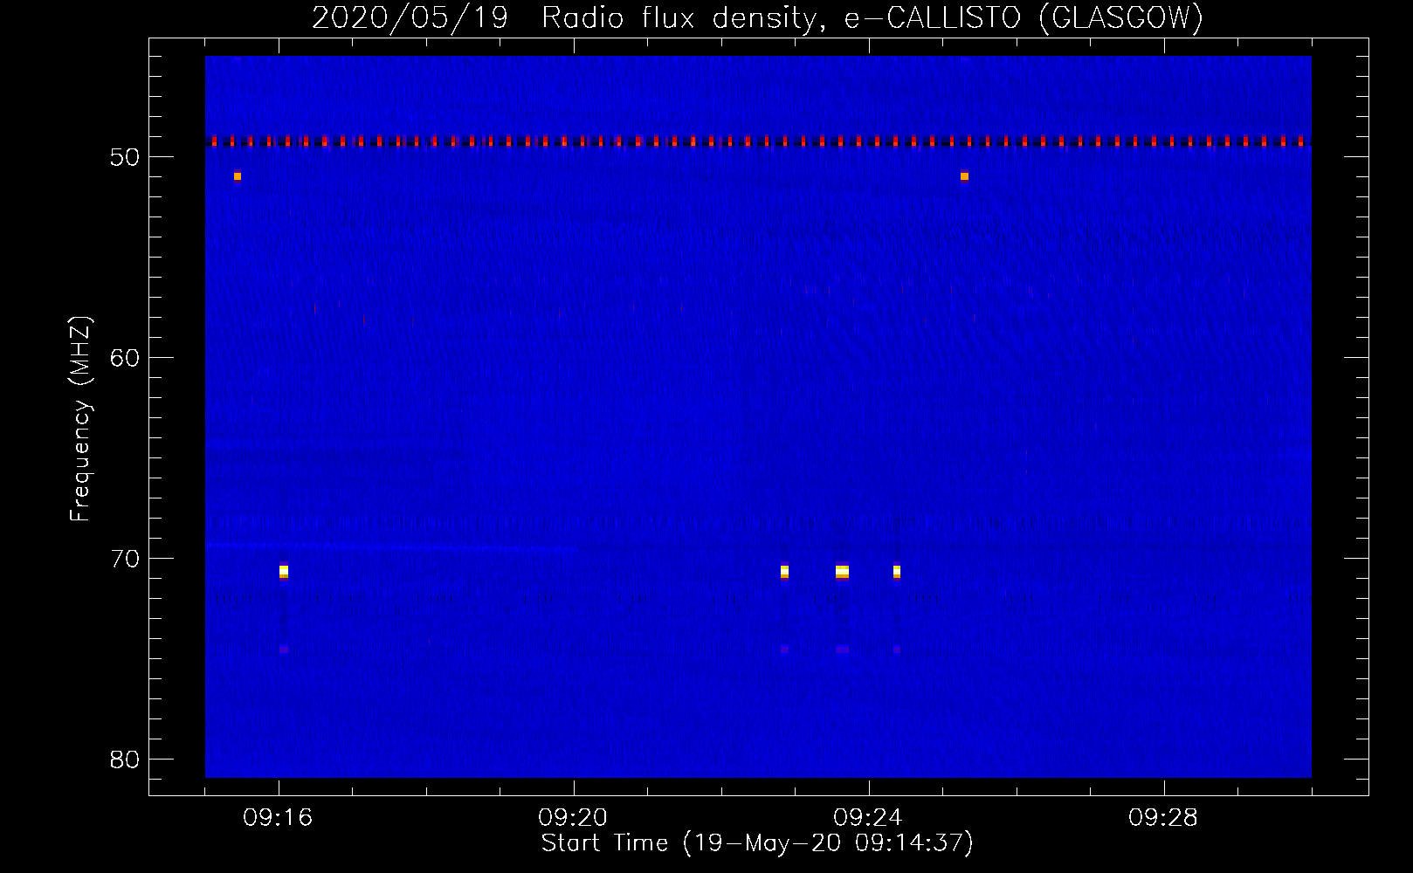
Task: Click the "09:24" time tick label
Action: tap(869, 818)
